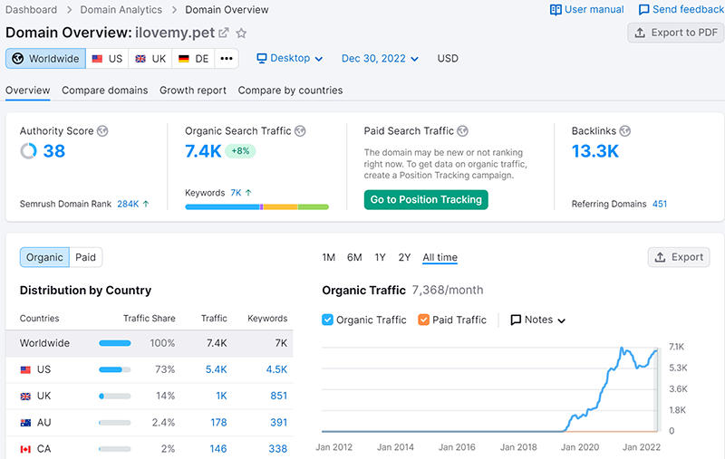
Task: Open CA keywords value 338
Action: point(278,448)
